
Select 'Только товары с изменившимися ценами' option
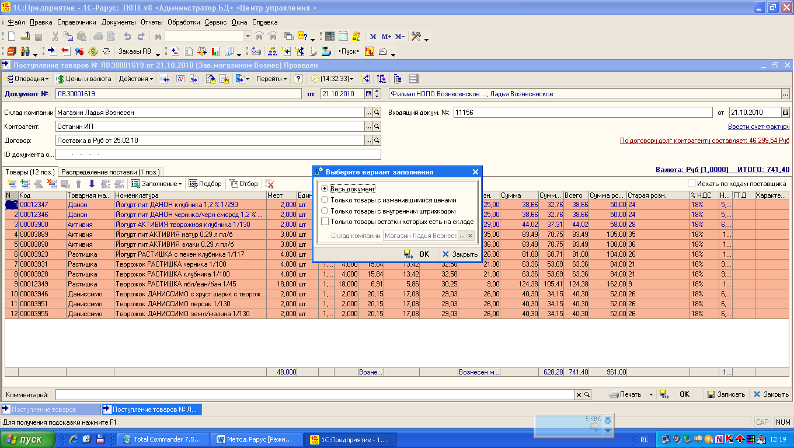tap(325, 200)
